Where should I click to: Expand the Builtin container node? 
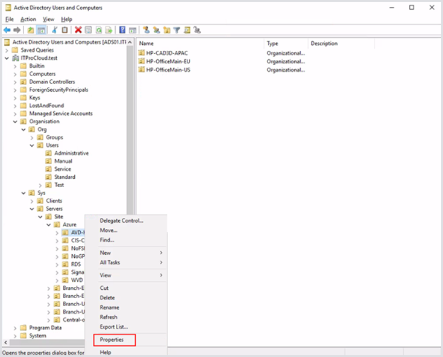pos(15,66)
